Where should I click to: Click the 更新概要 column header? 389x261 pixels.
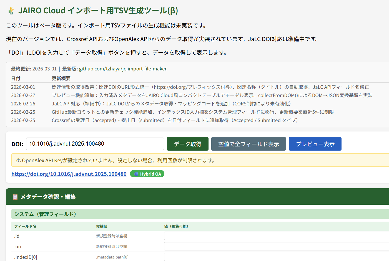coord(61,78)
